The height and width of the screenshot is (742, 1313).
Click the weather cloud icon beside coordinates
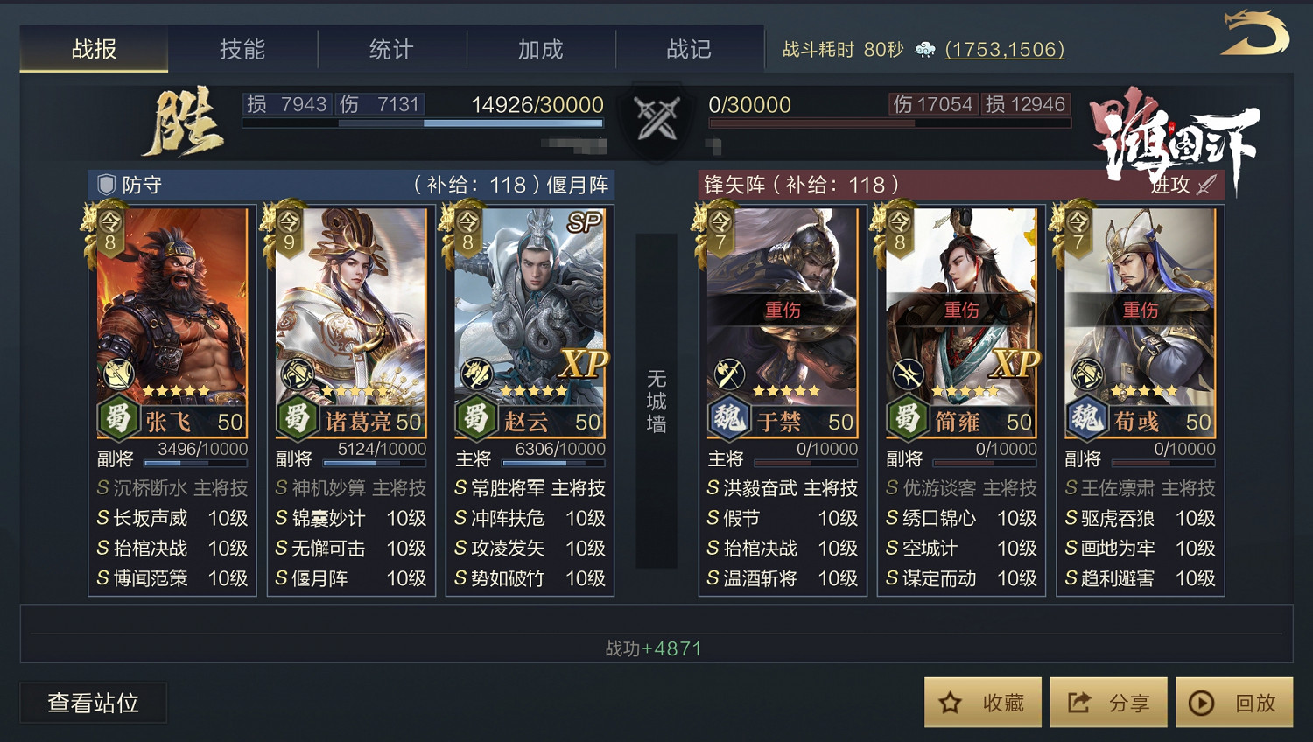(925, 50)
